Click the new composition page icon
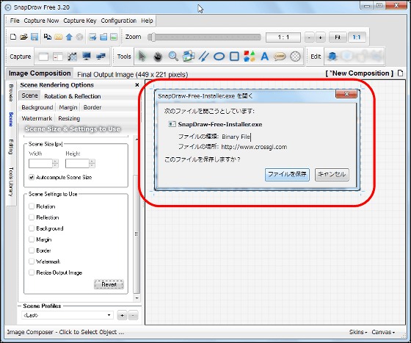The width and height of the screenshot is (411, 343). (400, 73)
